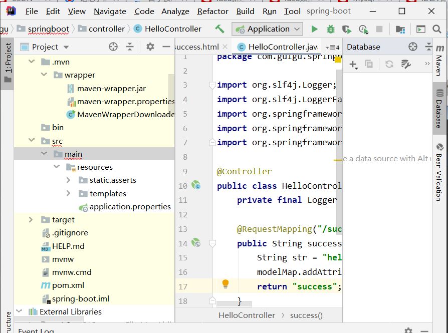The height and width of the screenshot is (333, 448).
Task: Open the Build menu
Action: click(245, 12)
